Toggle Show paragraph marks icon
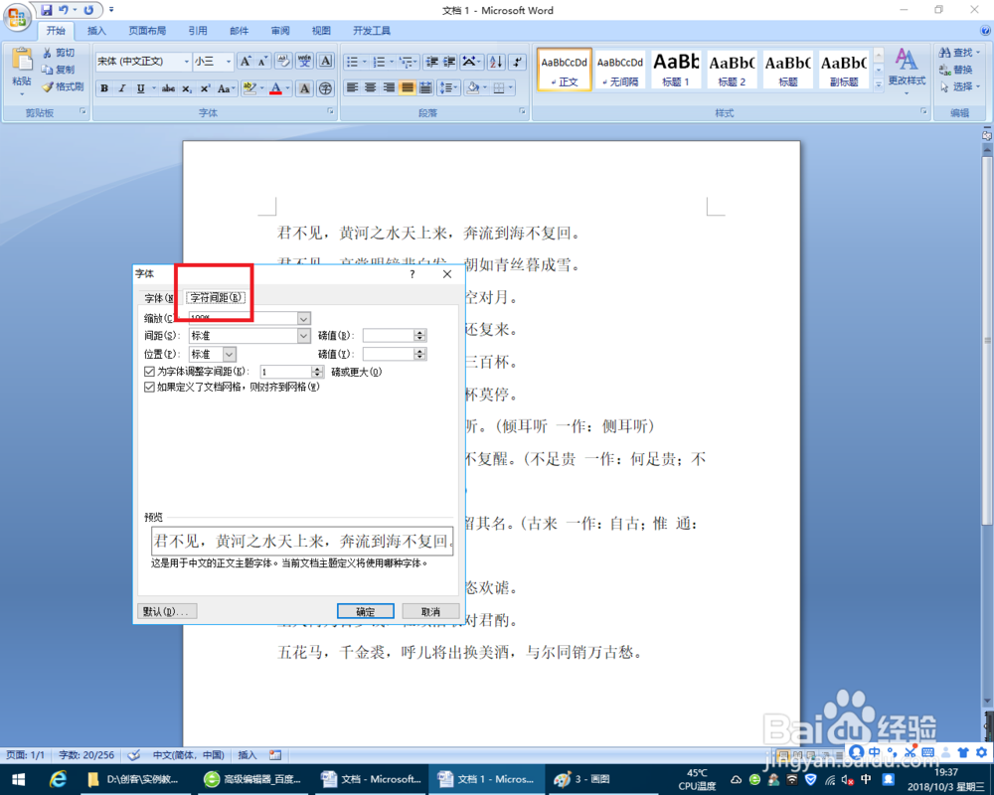Viewport: 994px width, 795px height. (518, 62)
